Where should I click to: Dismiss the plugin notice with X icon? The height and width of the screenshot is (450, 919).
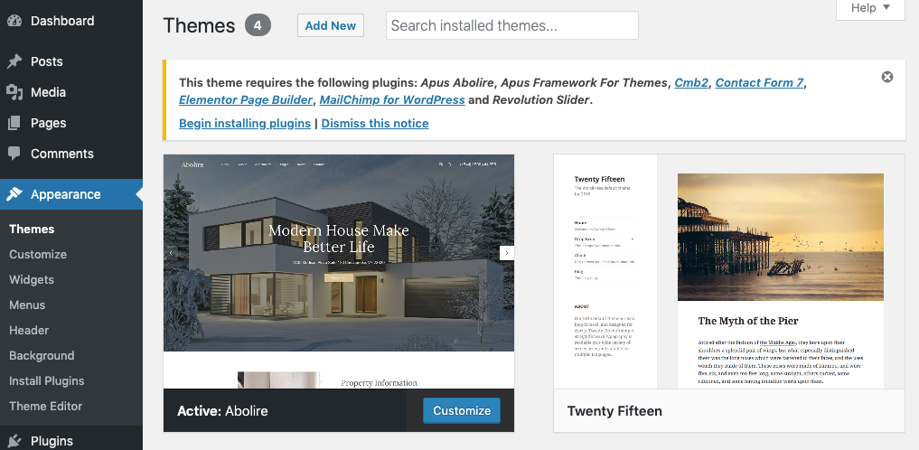pyautogui.click(x=887, y=77)
